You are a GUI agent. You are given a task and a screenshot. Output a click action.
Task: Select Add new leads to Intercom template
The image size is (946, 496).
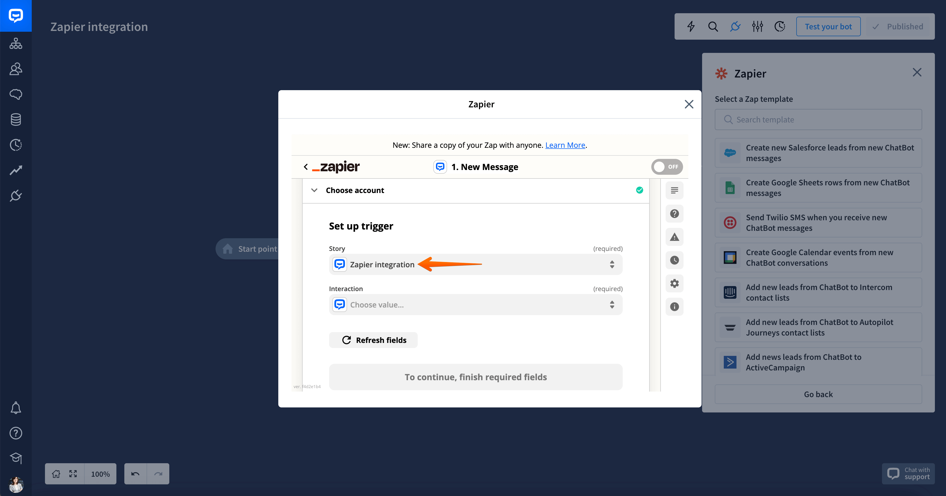818,293
